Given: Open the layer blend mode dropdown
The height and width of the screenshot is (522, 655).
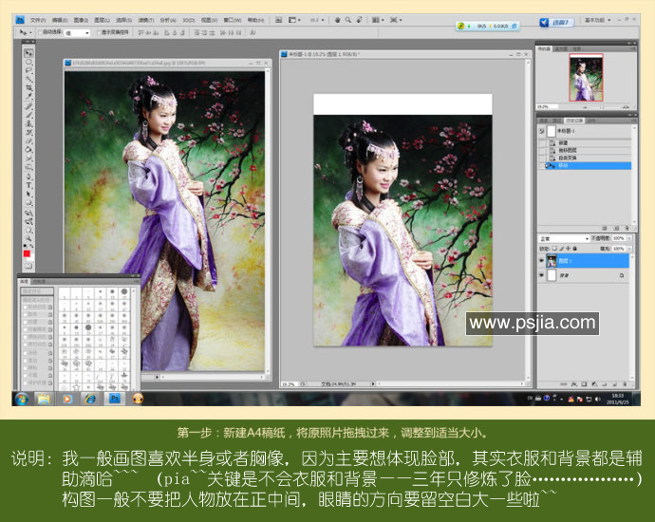Looking at the screenshot, I should coord(564,238).
